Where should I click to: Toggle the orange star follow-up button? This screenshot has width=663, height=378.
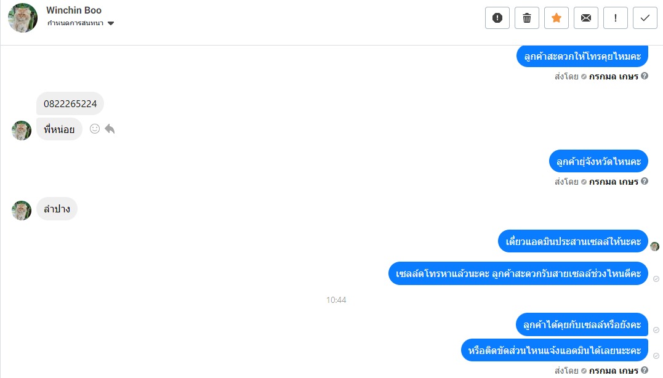tap(557, 18)
